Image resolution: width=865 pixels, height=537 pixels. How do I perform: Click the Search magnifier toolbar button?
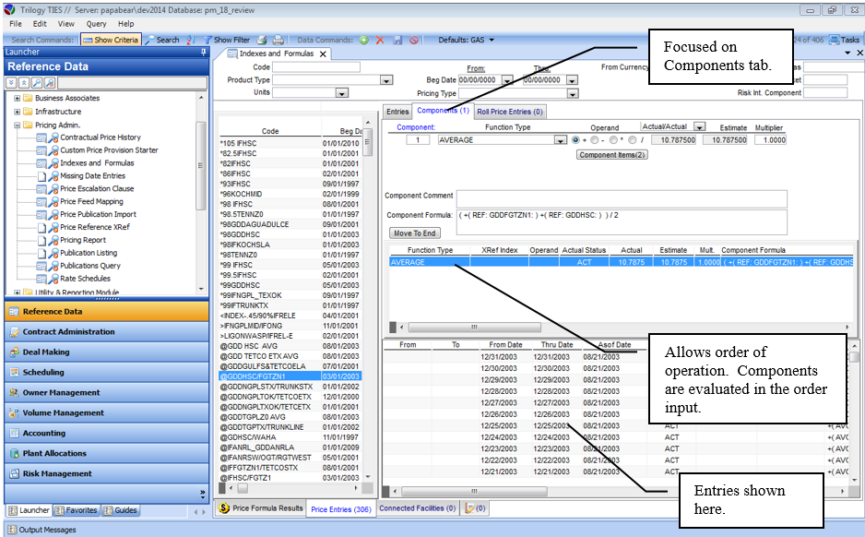162,40
